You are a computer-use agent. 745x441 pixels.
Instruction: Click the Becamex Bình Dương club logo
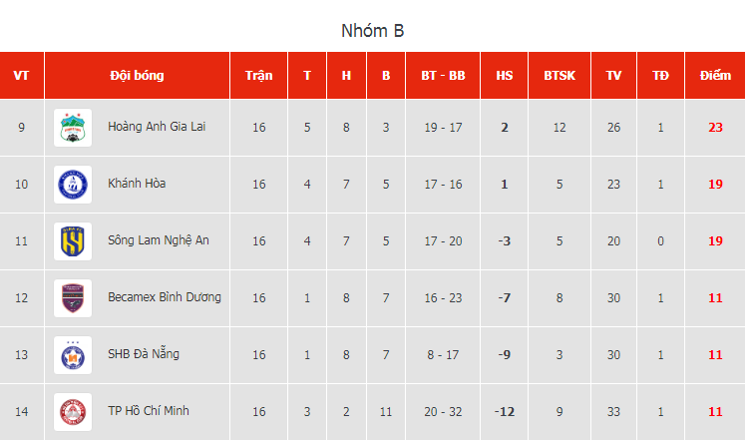click(x=73, y=298)
